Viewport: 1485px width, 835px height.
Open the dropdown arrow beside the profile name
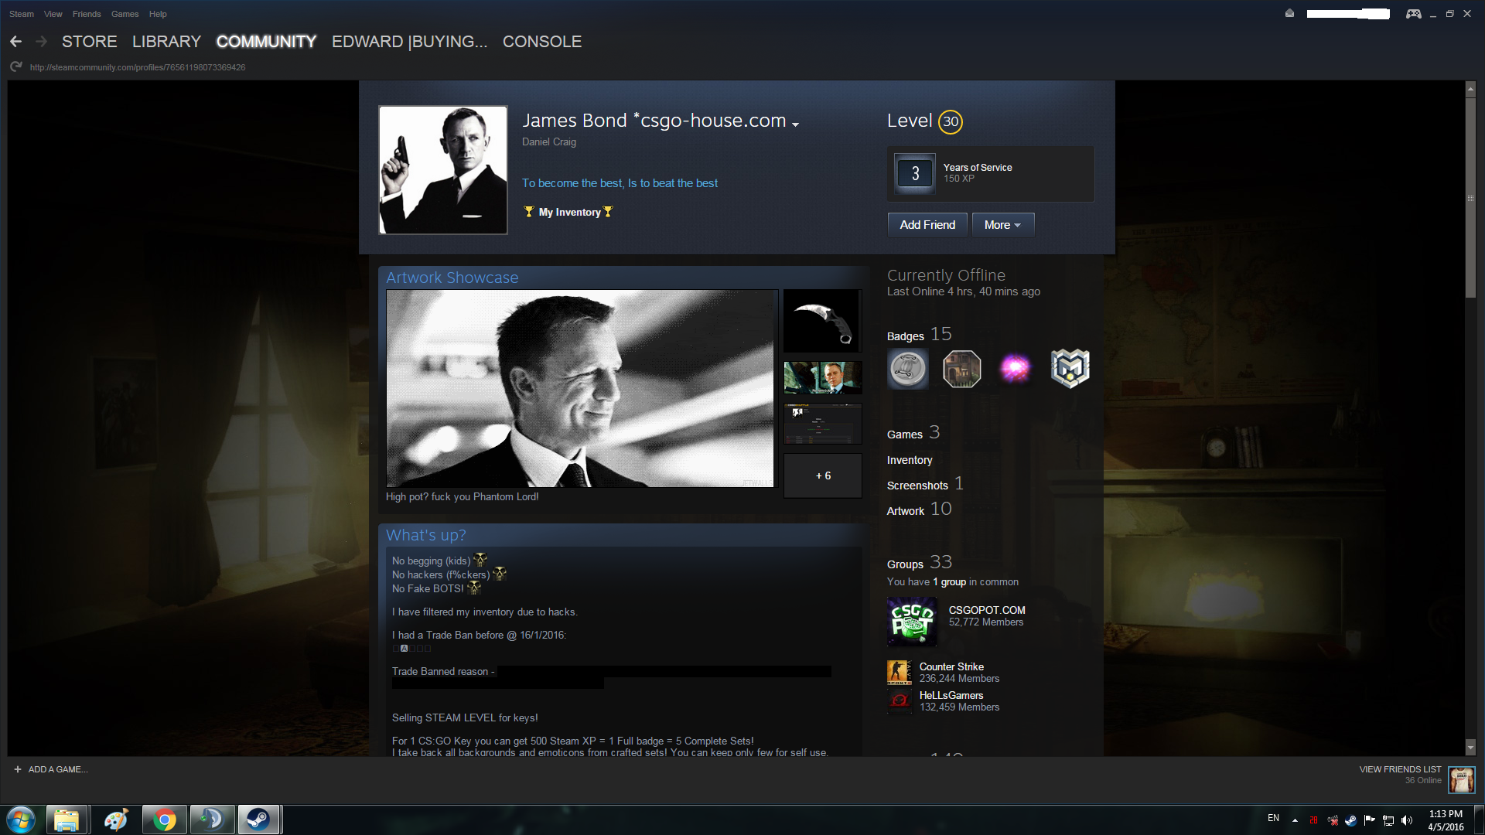click(795, 124)
